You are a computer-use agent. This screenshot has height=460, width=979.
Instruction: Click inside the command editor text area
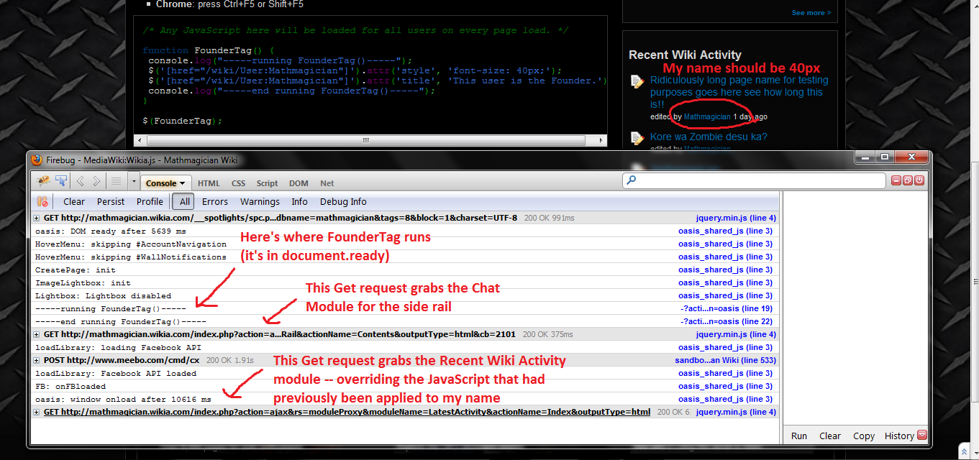856,309
